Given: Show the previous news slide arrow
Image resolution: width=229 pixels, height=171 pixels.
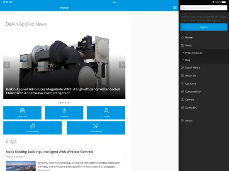Looking at the screenshot, I should pos(7,65).
